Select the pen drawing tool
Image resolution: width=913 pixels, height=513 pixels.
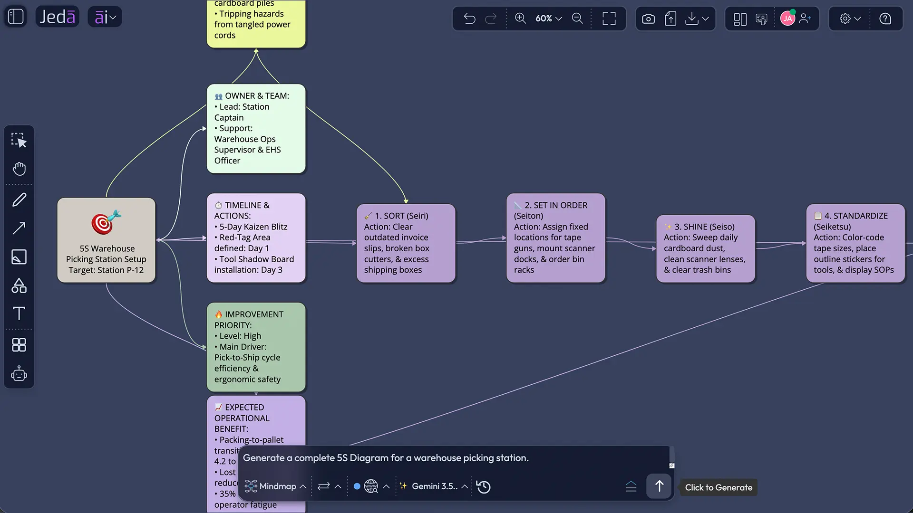click(19, 199)
